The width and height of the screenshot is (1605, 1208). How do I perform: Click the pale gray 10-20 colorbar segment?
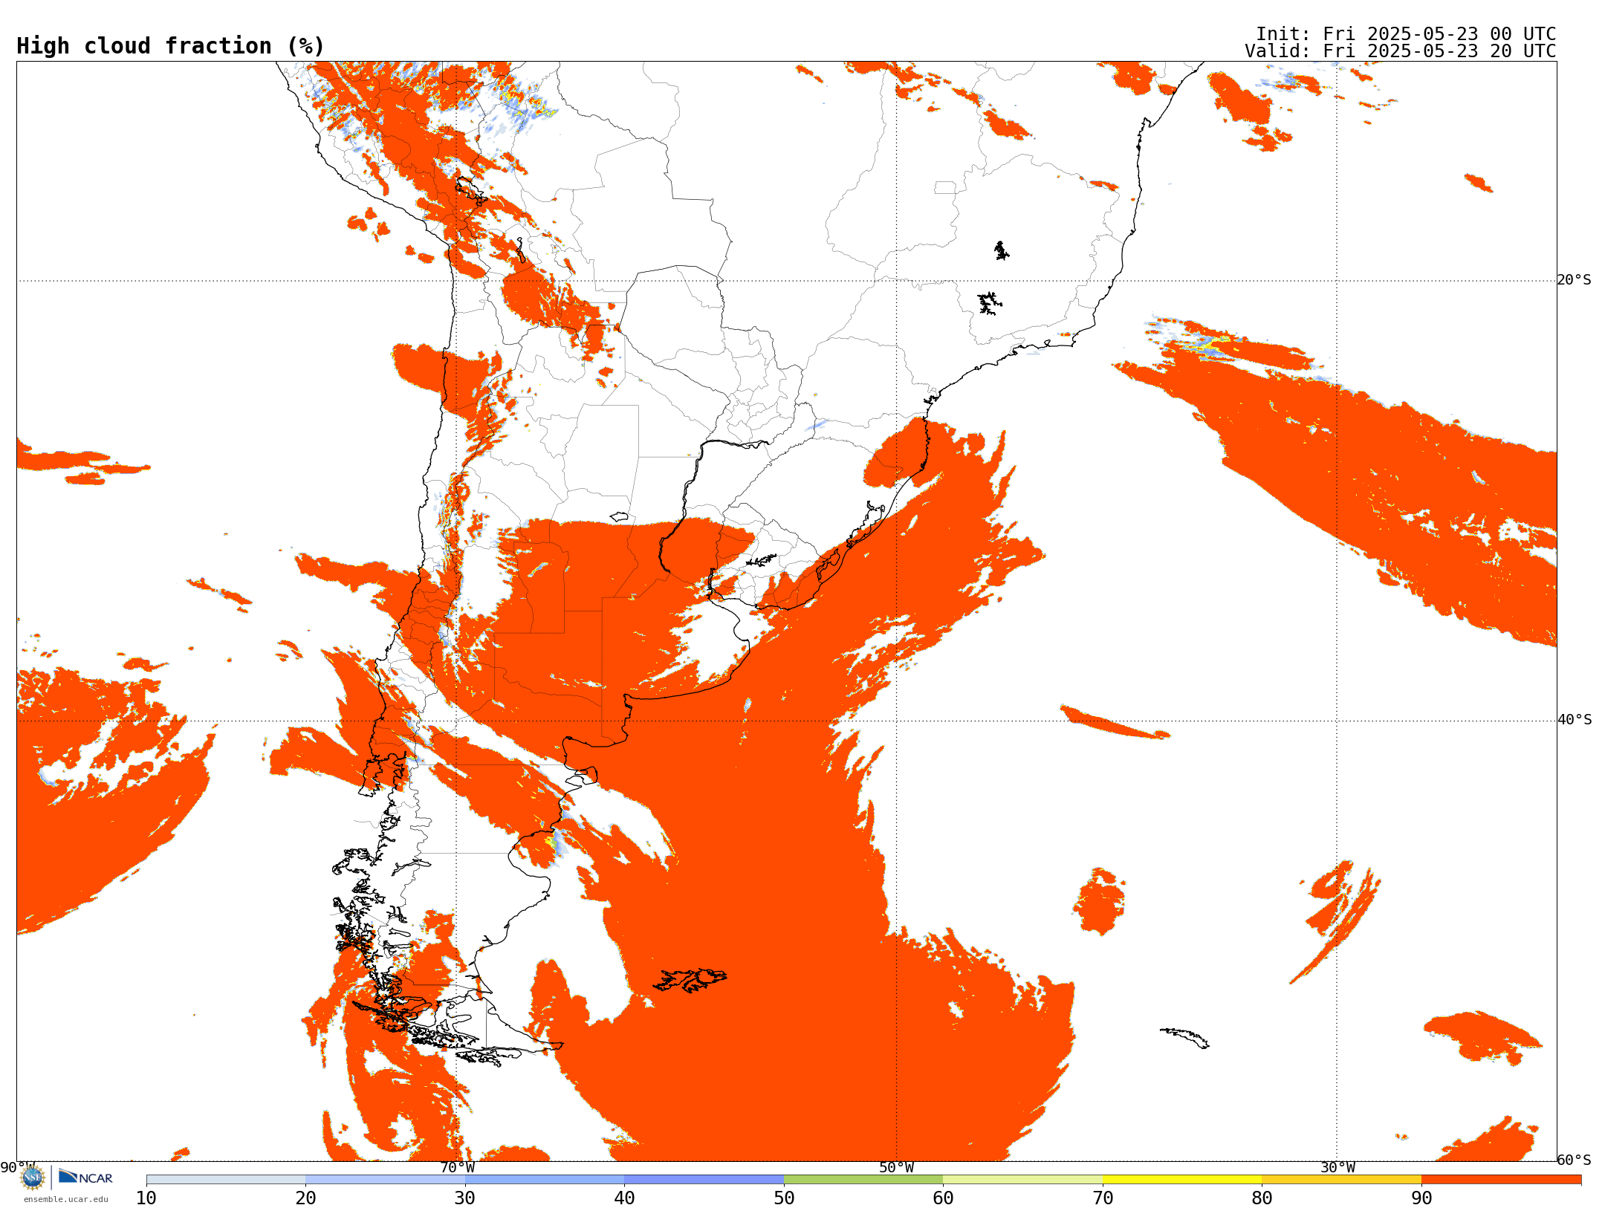[226, 1180]
